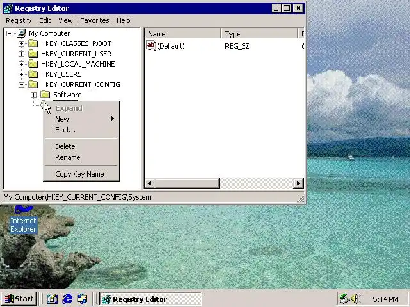Click the (Default) string value icon
The image size is (410, 307).
coord(151,45)
